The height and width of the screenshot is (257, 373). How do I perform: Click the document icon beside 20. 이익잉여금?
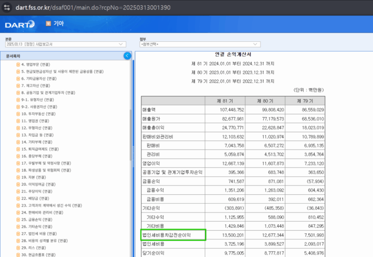pos(18,184)
